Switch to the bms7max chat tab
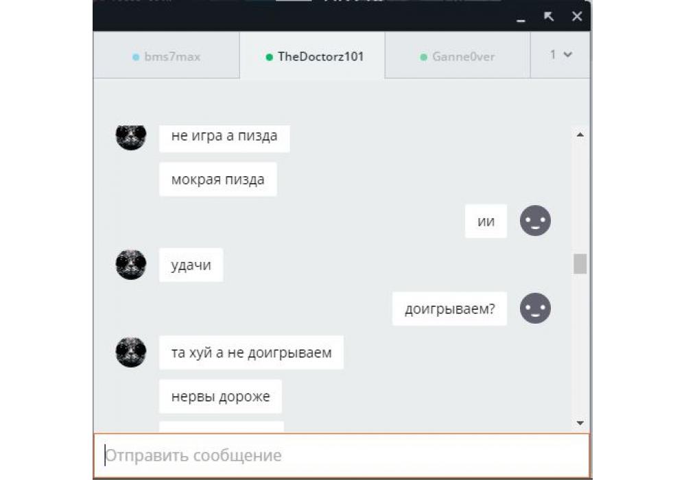Viewport: 686px width, 480px height. pyautogui.click(x=166, y=56)
